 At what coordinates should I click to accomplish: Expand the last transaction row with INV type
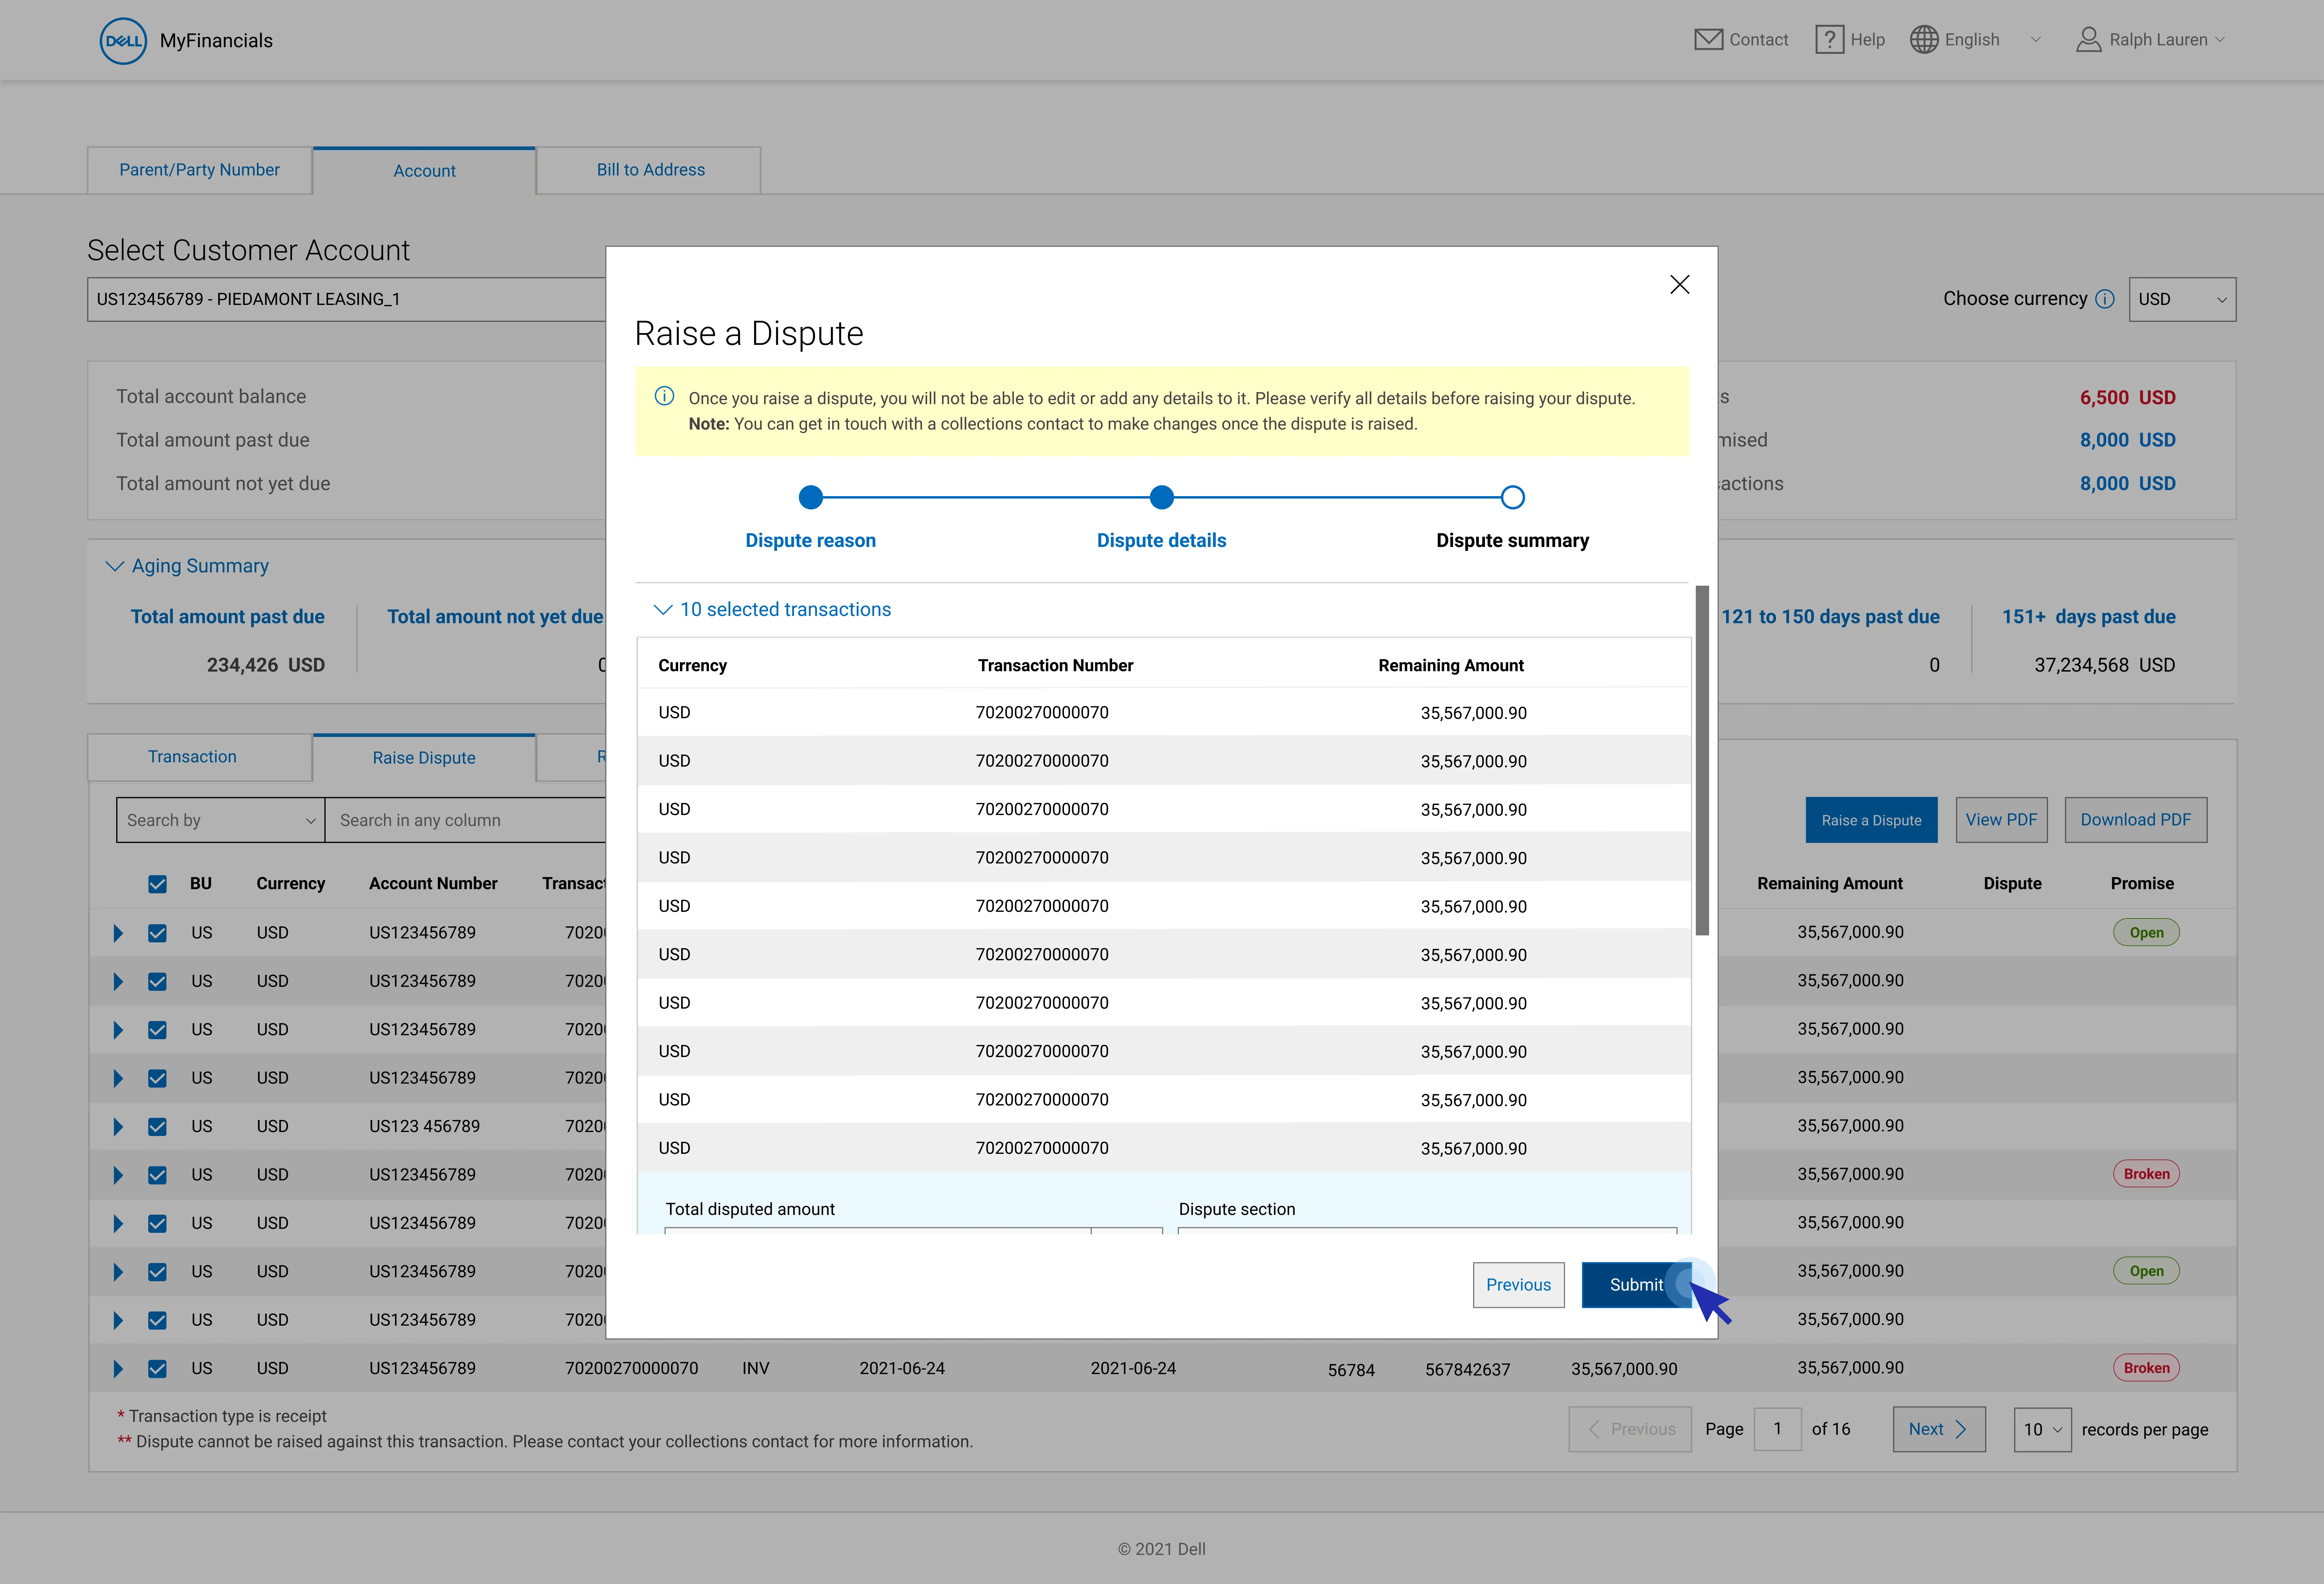[118, 1369]
